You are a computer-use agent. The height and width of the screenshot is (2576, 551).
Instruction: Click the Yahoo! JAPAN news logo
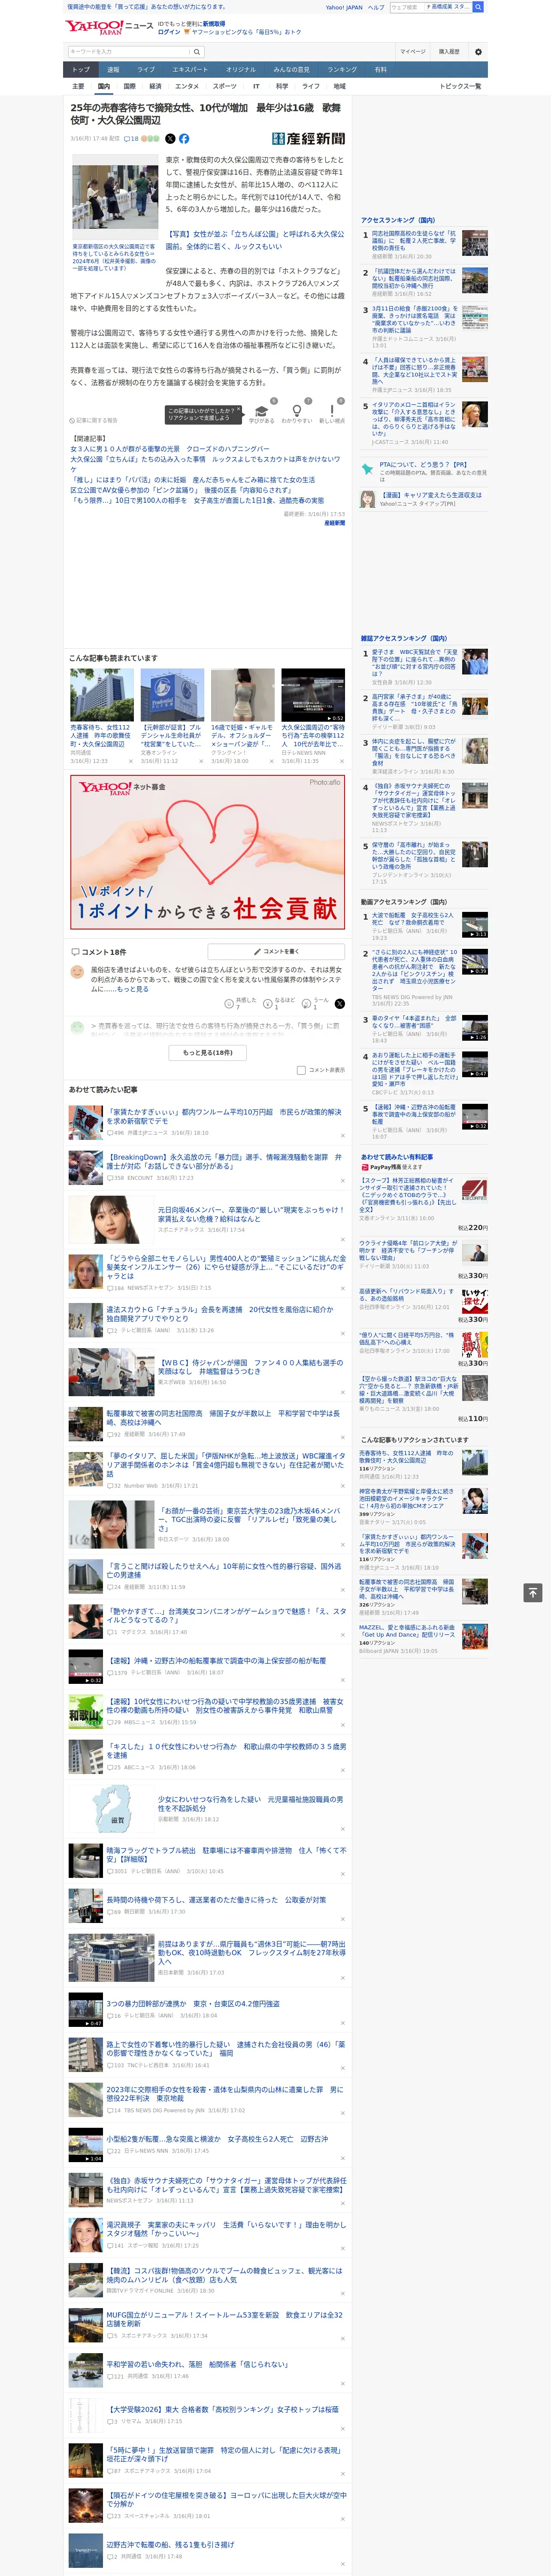click(109, 27)
